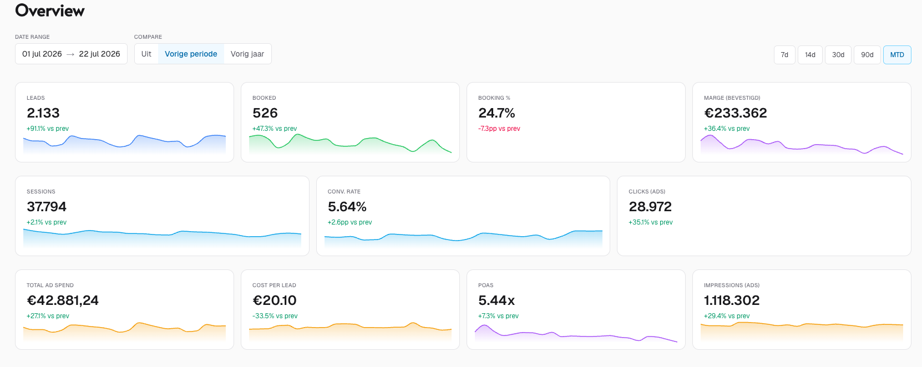This screenshot has height=367, width=922.
Task: Click the CLICKS (ADS) card label
Action: point(647,192)
